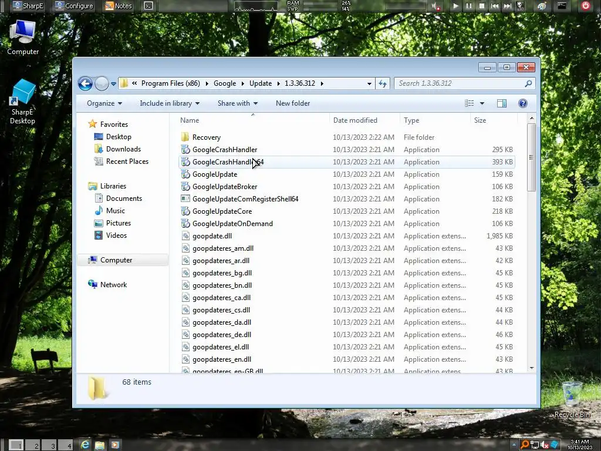Open the Computer desktop icon

[x=23, y=38]
